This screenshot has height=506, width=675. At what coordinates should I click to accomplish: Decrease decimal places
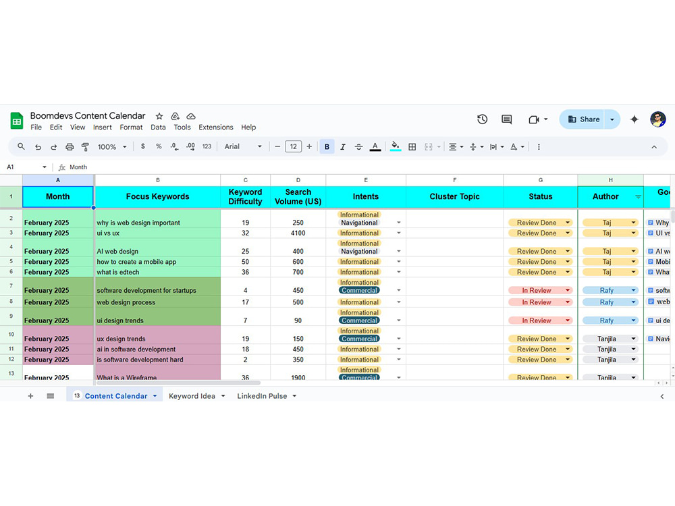pos(174,146)
